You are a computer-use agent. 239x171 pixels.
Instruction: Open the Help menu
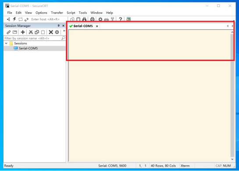110,13
